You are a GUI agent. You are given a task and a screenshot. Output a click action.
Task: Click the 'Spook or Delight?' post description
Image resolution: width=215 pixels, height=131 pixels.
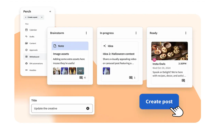pos(169,74)
